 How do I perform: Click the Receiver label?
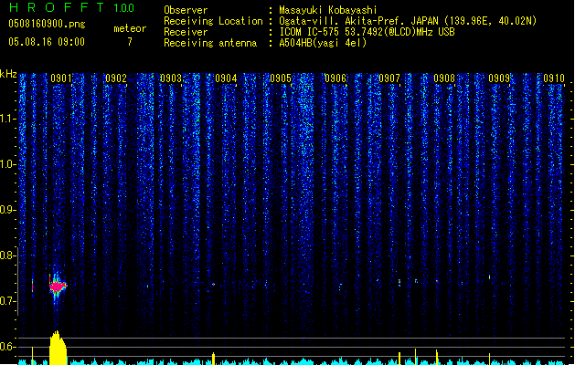[x=186, y=32]
